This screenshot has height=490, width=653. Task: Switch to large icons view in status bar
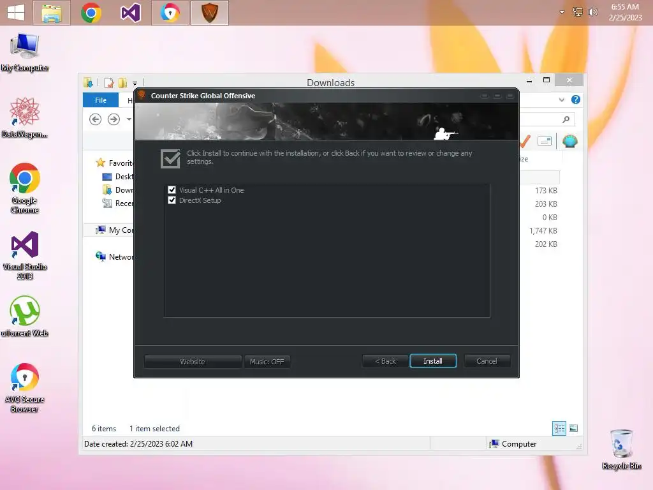click(x=573, y=428)
